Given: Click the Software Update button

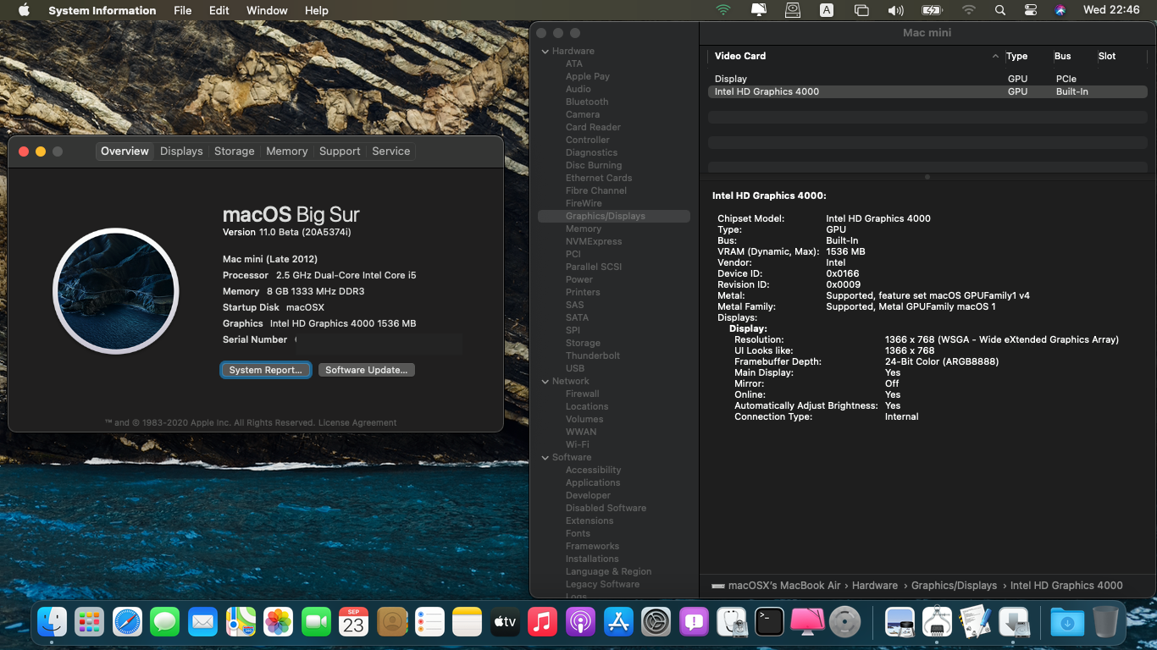Looking at the screenshot, I should [x=367, y=370].
